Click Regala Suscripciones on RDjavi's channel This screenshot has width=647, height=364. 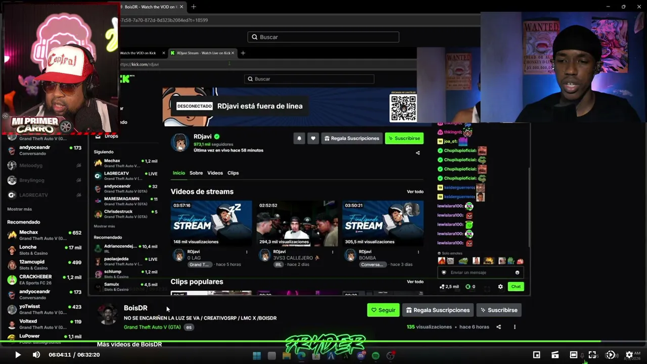point(351,138)
